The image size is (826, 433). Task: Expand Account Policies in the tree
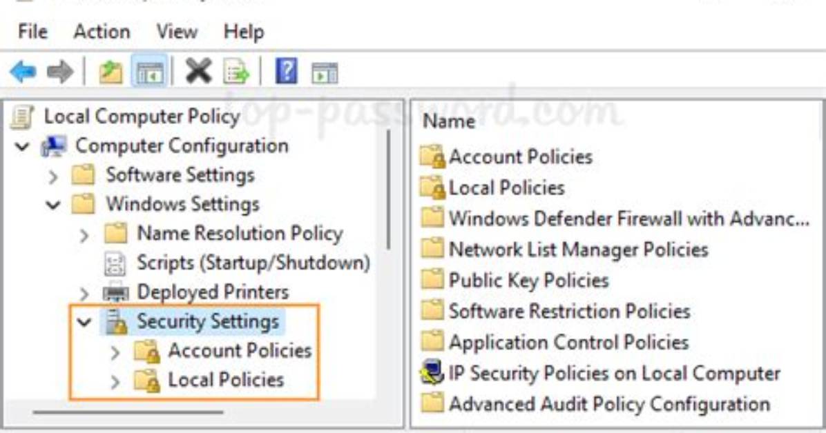point(115,352)
